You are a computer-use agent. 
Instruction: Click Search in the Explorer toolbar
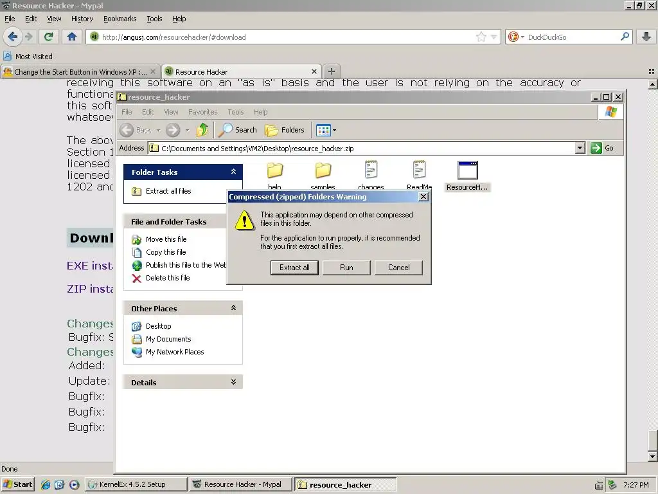tap(238, 130)
